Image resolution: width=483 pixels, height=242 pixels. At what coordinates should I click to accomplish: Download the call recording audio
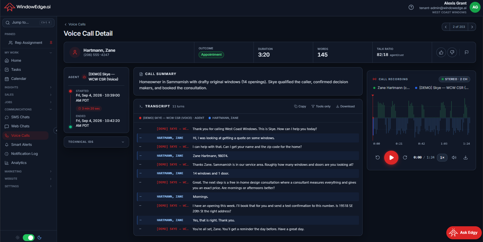(466, 157)
